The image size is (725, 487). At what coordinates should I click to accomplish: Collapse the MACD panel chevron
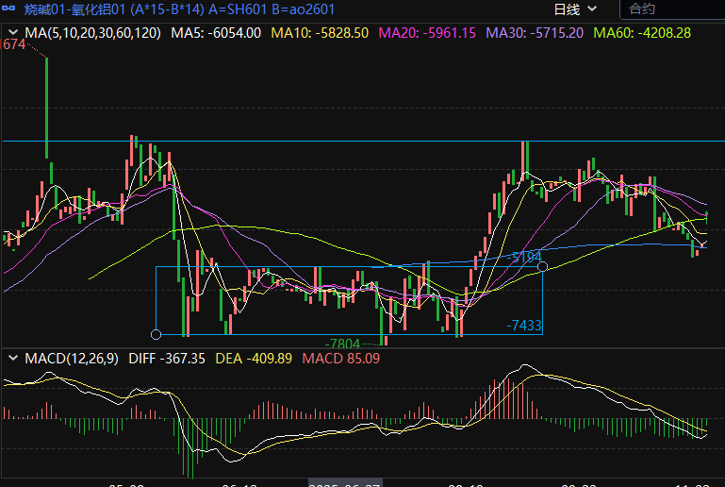(13, 359)
